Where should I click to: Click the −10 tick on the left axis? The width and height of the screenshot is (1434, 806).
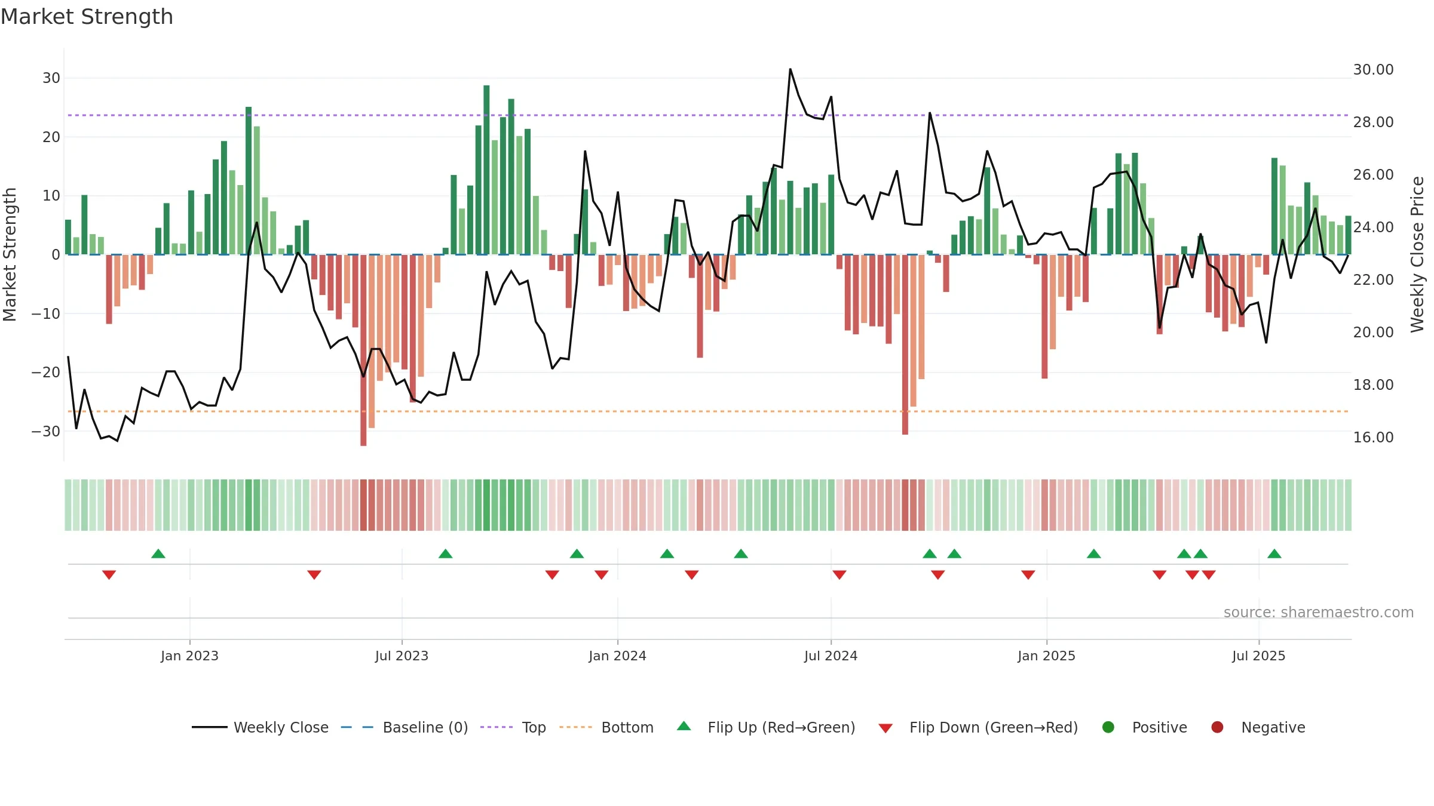(46, 313)
